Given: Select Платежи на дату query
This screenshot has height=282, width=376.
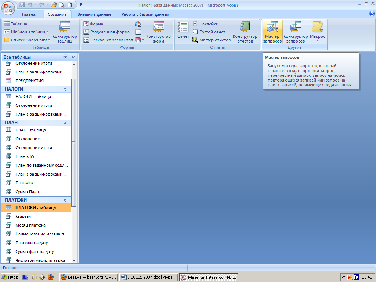Looking at the screenshot, I should [x=36, y=243].
